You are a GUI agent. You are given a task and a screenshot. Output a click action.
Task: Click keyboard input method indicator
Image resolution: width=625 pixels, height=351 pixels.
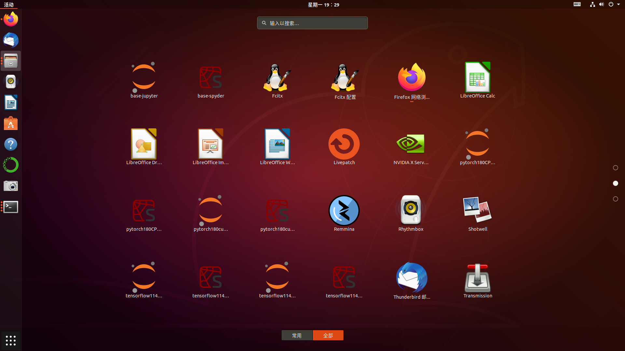click(577, 4)
